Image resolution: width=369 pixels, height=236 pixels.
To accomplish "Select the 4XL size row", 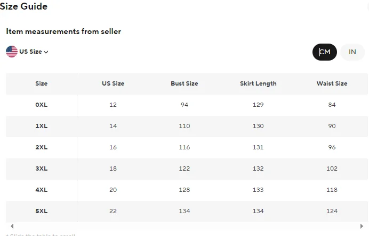I will 187,190.
